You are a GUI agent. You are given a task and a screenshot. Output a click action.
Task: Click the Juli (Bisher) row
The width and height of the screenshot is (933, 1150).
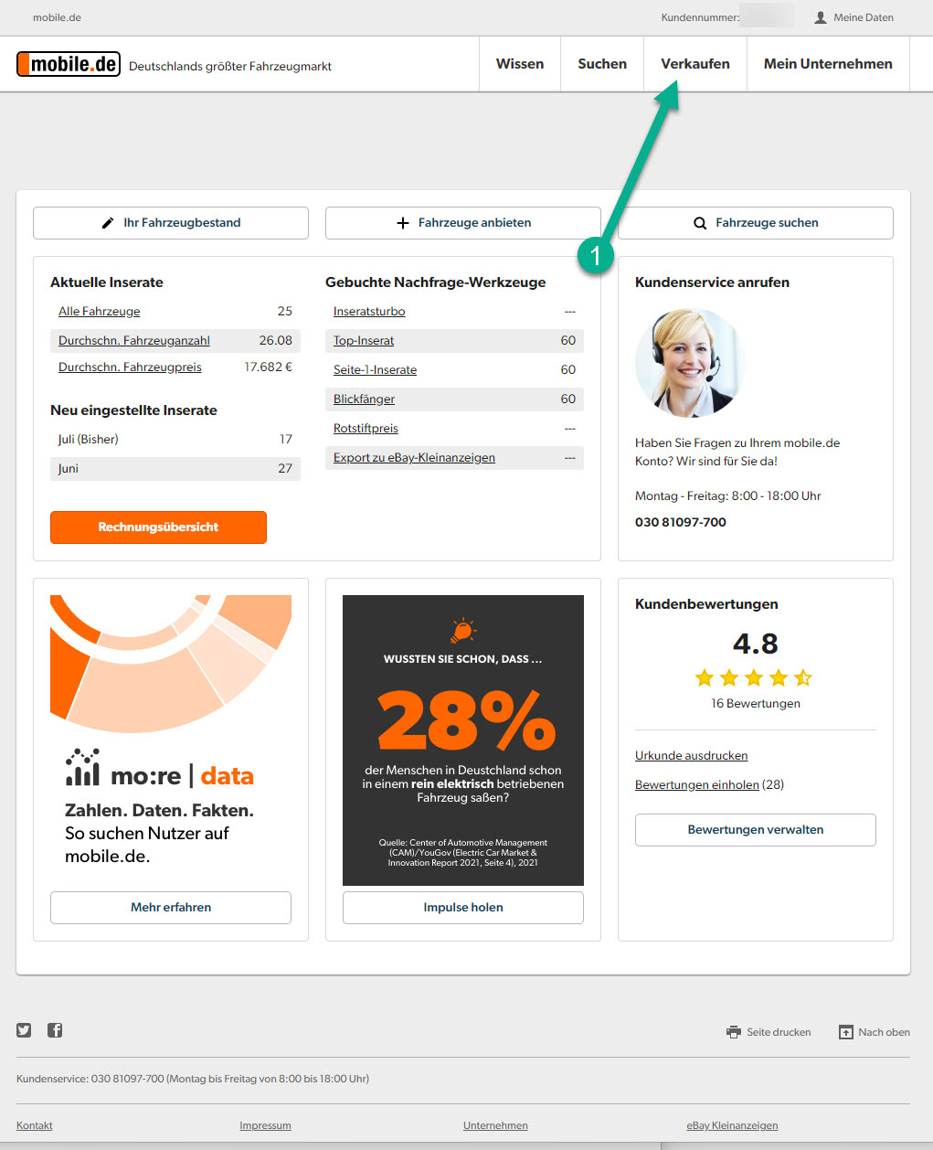coord(175,440)
